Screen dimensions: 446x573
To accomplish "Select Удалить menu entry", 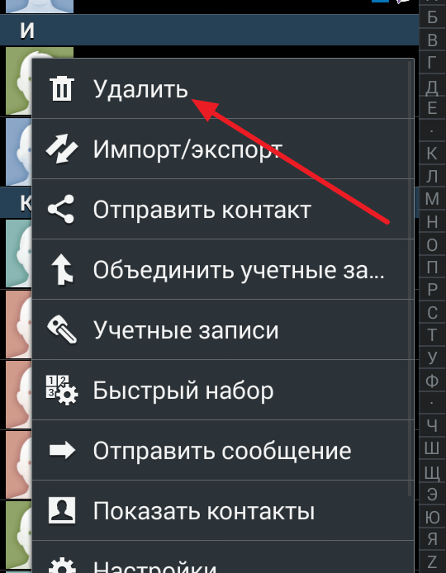I will click(x=223, y=88).
